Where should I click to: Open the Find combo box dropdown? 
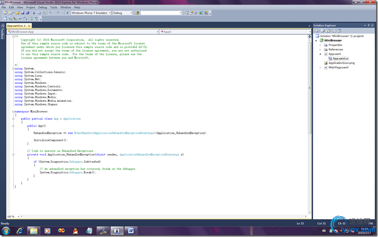point(180,13)
